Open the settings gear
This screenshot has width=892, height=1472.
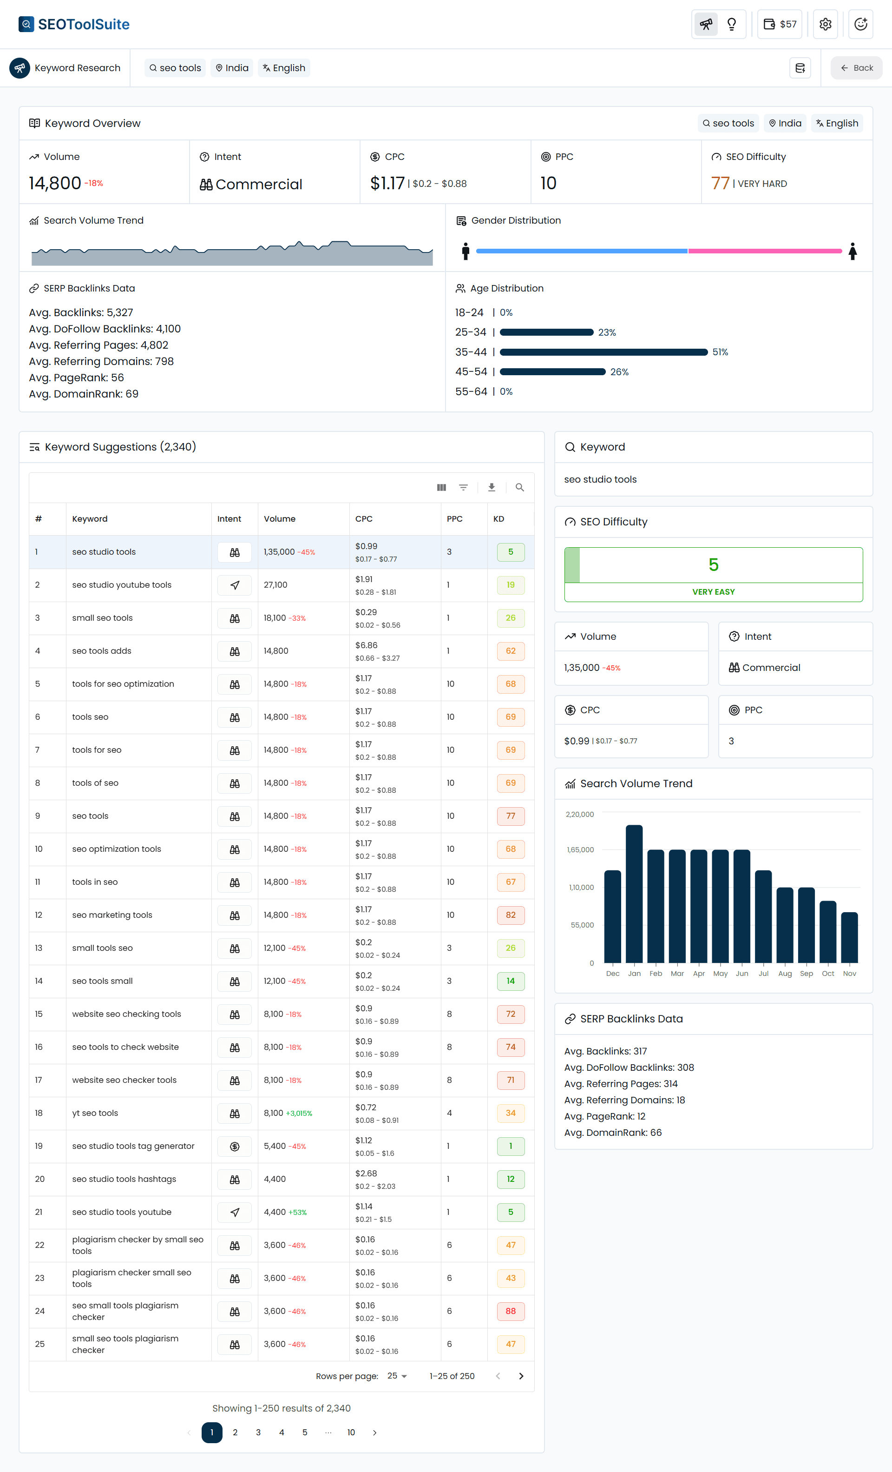(825, 24)
